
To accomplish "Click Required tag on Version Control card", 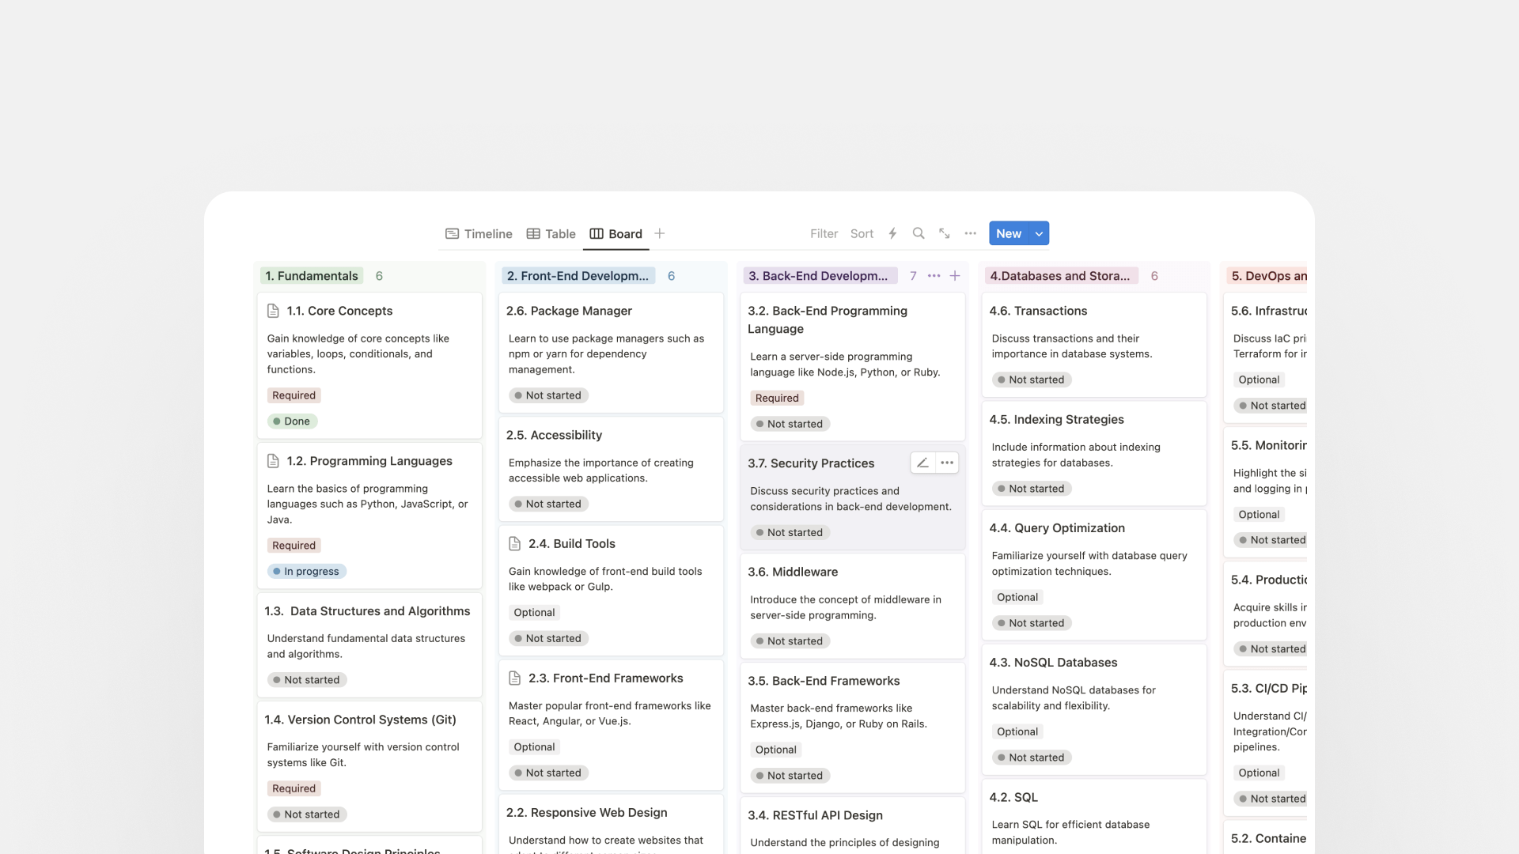I will click(294, 788).
